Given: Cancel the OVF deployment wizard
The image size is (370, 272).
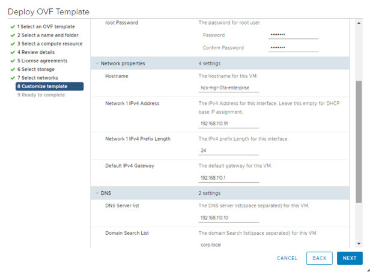Looking at the screenshot, I should [x=287, y=258].
